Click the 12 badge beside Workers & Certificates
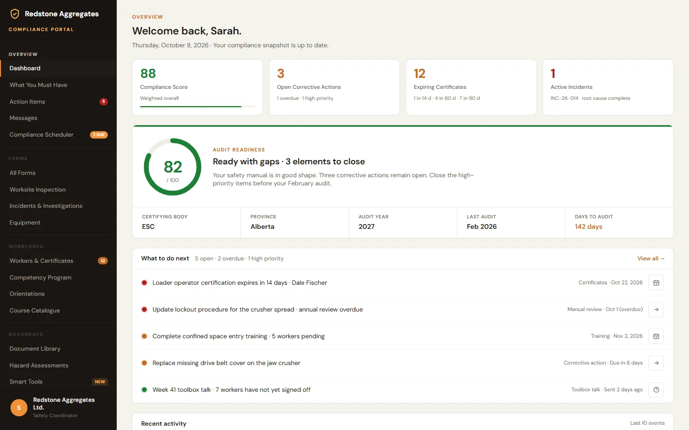This screenshot has width=689, height=430. coord(103,261)
